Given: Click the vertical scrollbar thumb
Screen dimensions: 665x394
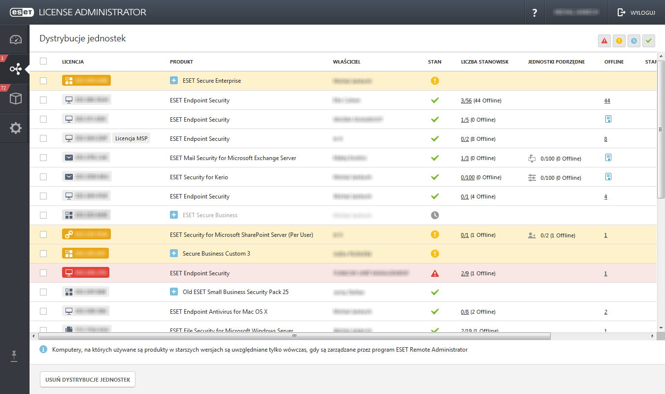Looking at the screenshot, I should point(661,130).
